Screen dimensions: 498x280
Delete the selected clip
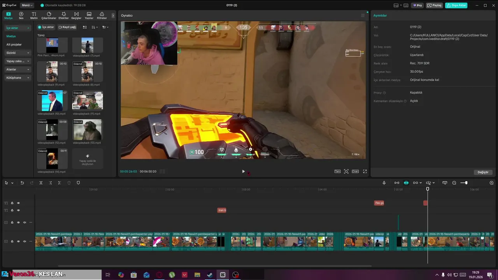pos(69,183)
